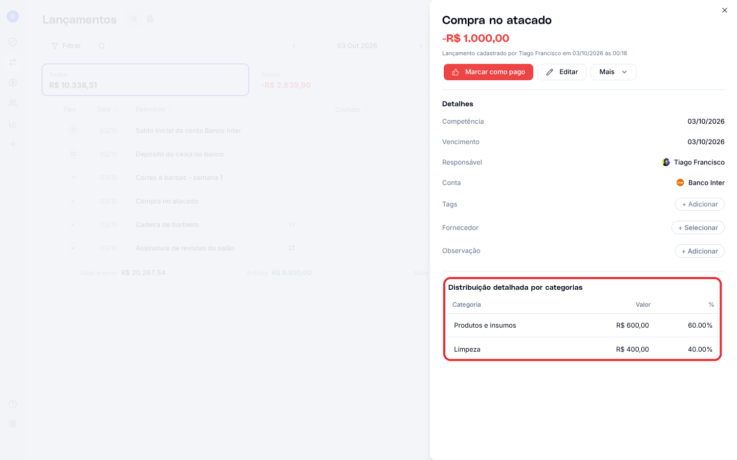Click the Limpeza category row
The height and width of the screenshot is (460, 737).
583,349
